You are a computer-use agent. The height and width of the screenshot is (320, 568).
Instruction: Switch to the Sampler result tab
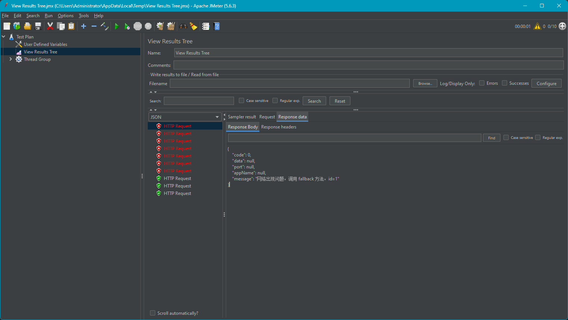[x=242, y=117]
